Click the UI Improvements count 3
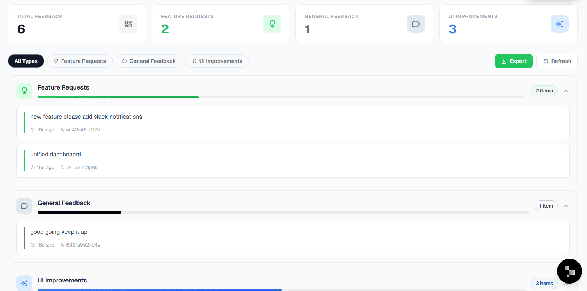 point(453,29)
